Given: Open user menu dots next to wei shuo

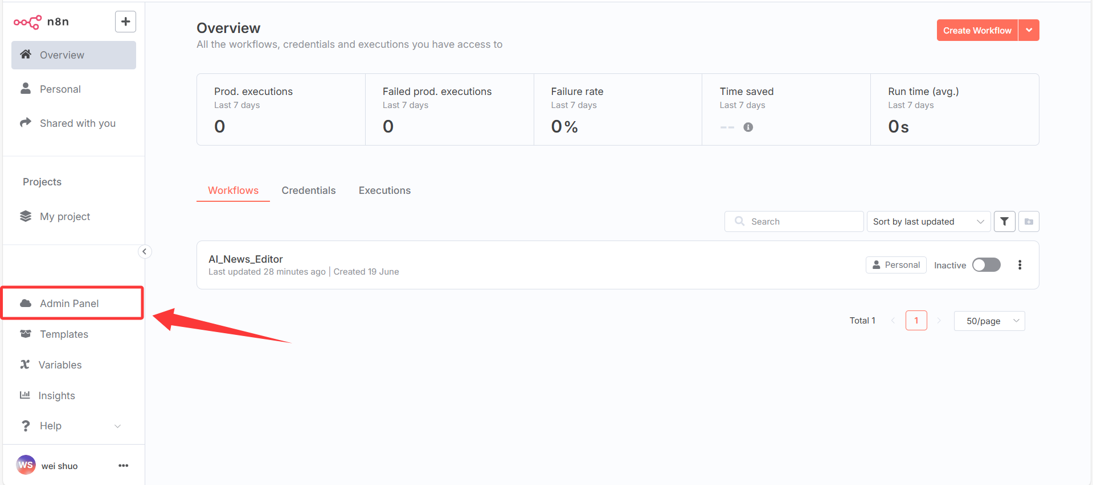Looking at the screenshot, I should coord(123,466).
